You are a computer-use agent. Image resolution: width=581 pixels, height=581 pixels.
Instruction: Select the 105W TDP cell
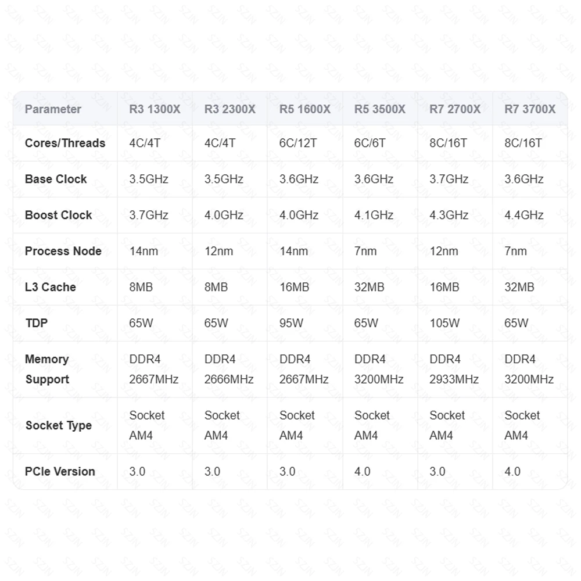pos(444,323)
